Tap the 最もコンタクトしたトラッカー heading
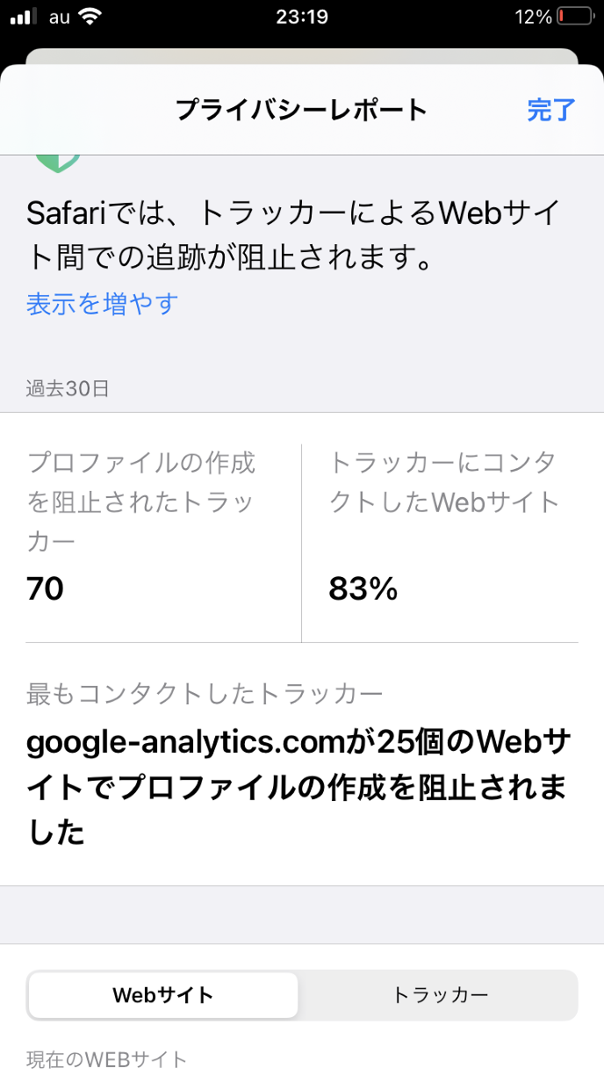The image size is (604, 1075). click(x=205, y=694)
